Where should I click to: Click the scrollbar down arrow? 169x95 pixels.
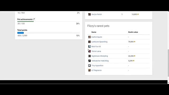pyautogui.click(x=168, y=83)
